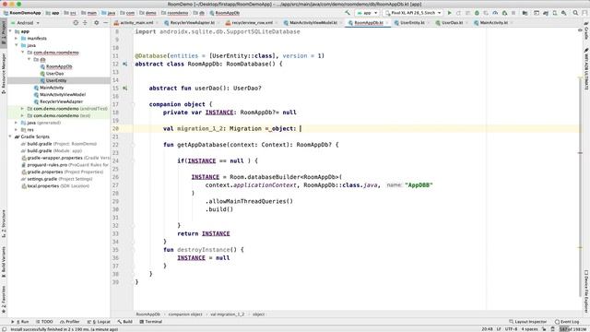
Task: Select RoomAppDb file in project tree
Action: 59,66
